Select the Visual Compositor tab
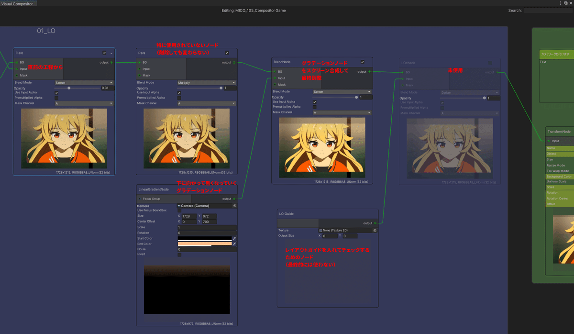574x334 pixels. pos(18,3)
